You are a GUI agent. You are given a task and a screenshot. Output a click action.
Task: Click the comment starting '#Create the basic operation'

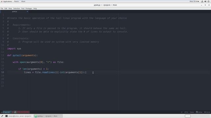pyautogui.click(x=67, y=18)
